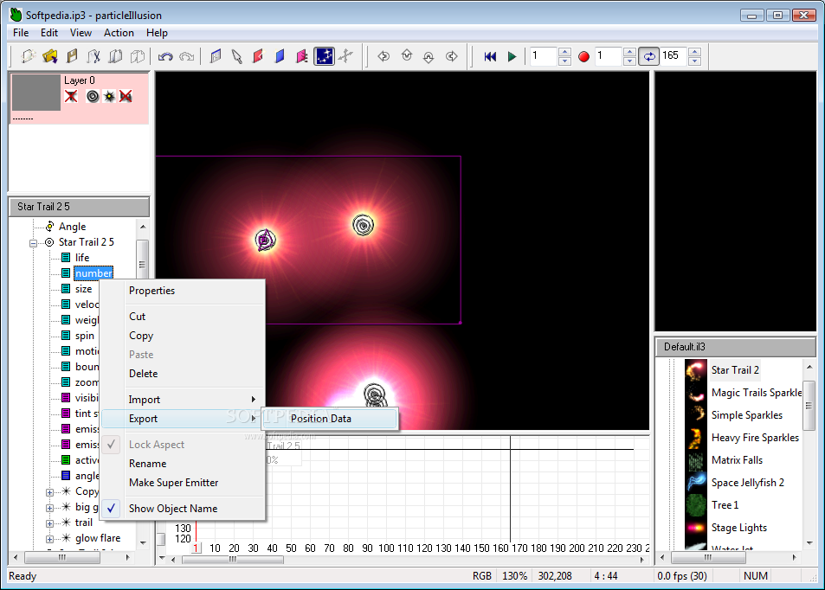Click the frame 1 marker on the timeline

point(196,548)
